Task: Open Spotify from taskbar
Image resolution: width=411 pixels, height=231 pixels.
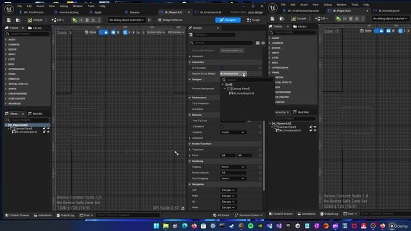Action: (250, 226)
